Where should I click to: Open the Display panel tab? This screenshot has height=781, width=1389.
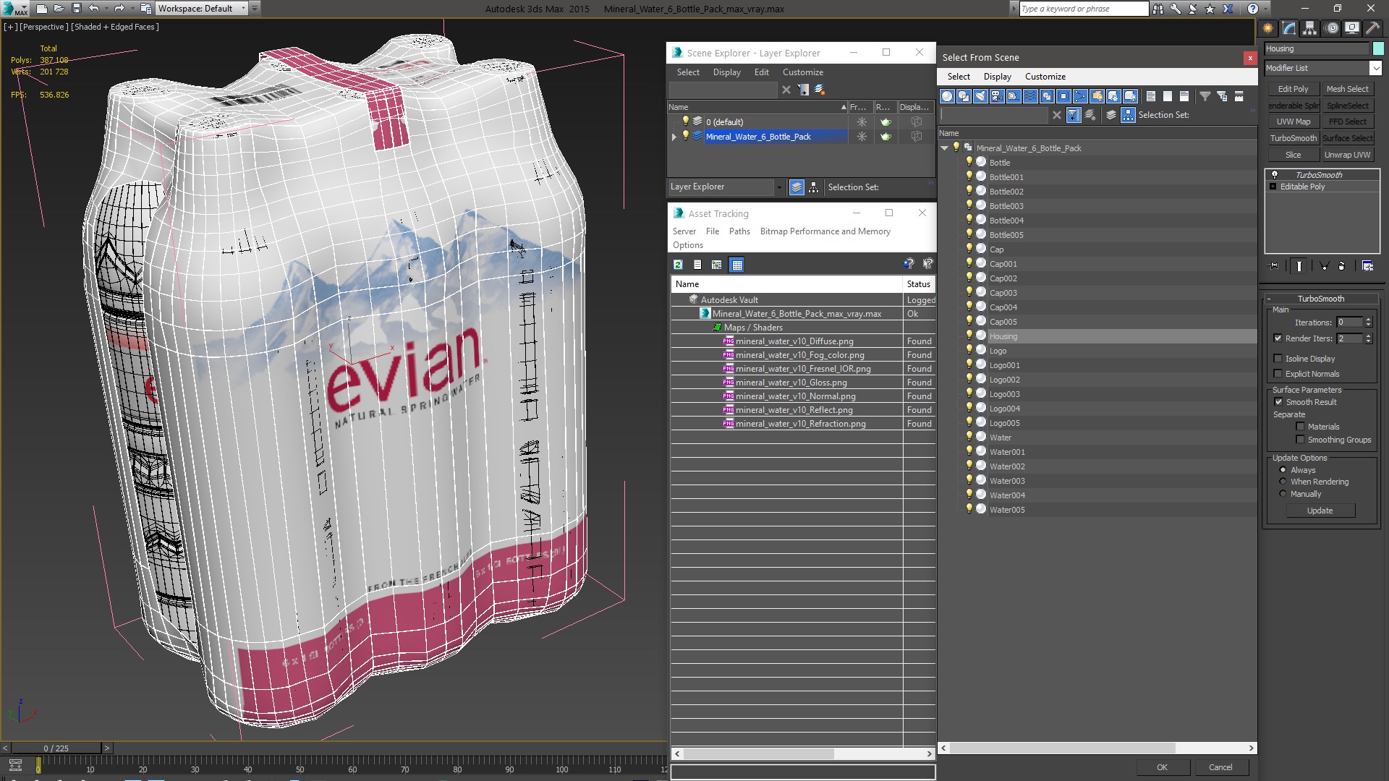point(1352,28)
